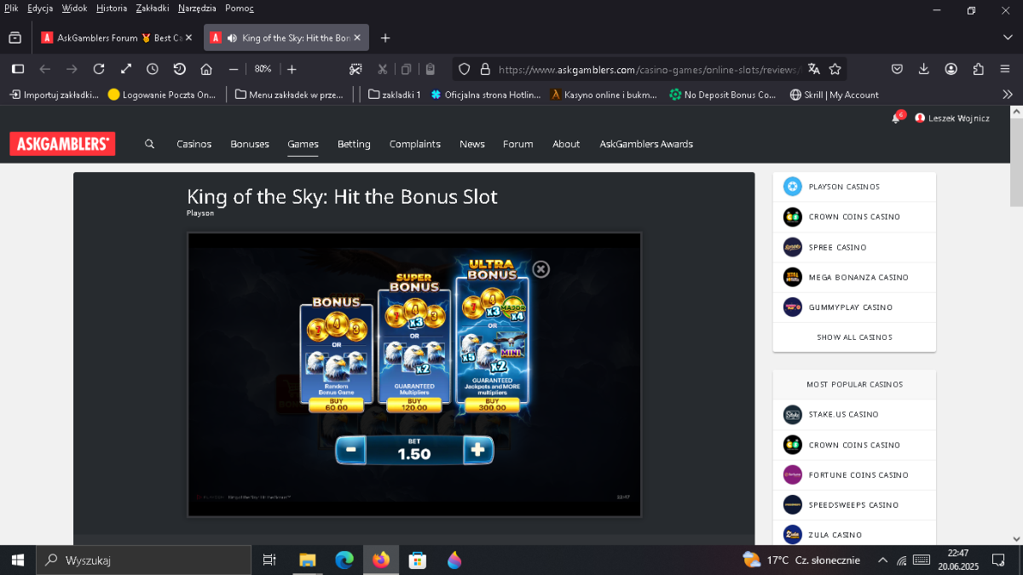Viewport: 1023px width, 575px height.
Task: Expand the list all tabs chevron
Action: [x=1008, y=38]
